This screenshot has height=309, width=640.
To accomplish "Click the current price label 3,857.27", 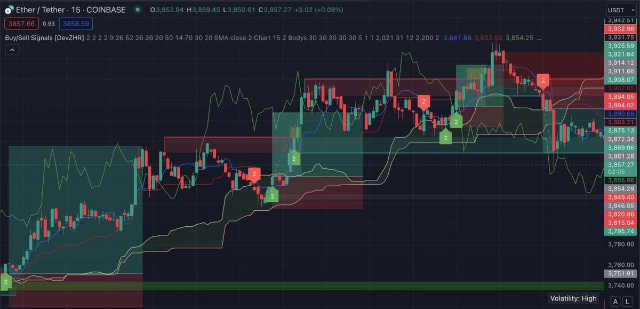I will [x=620, y=165].
